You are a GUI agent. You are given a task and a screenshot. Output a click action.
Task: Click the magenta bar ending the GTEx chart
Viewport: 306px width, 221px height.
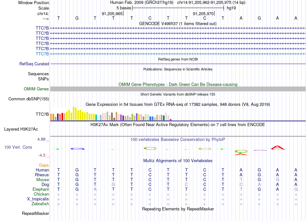tap(171, 120)
